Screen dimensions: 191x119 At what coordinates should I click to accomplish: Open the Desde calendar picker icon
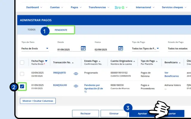click(83, 48)
